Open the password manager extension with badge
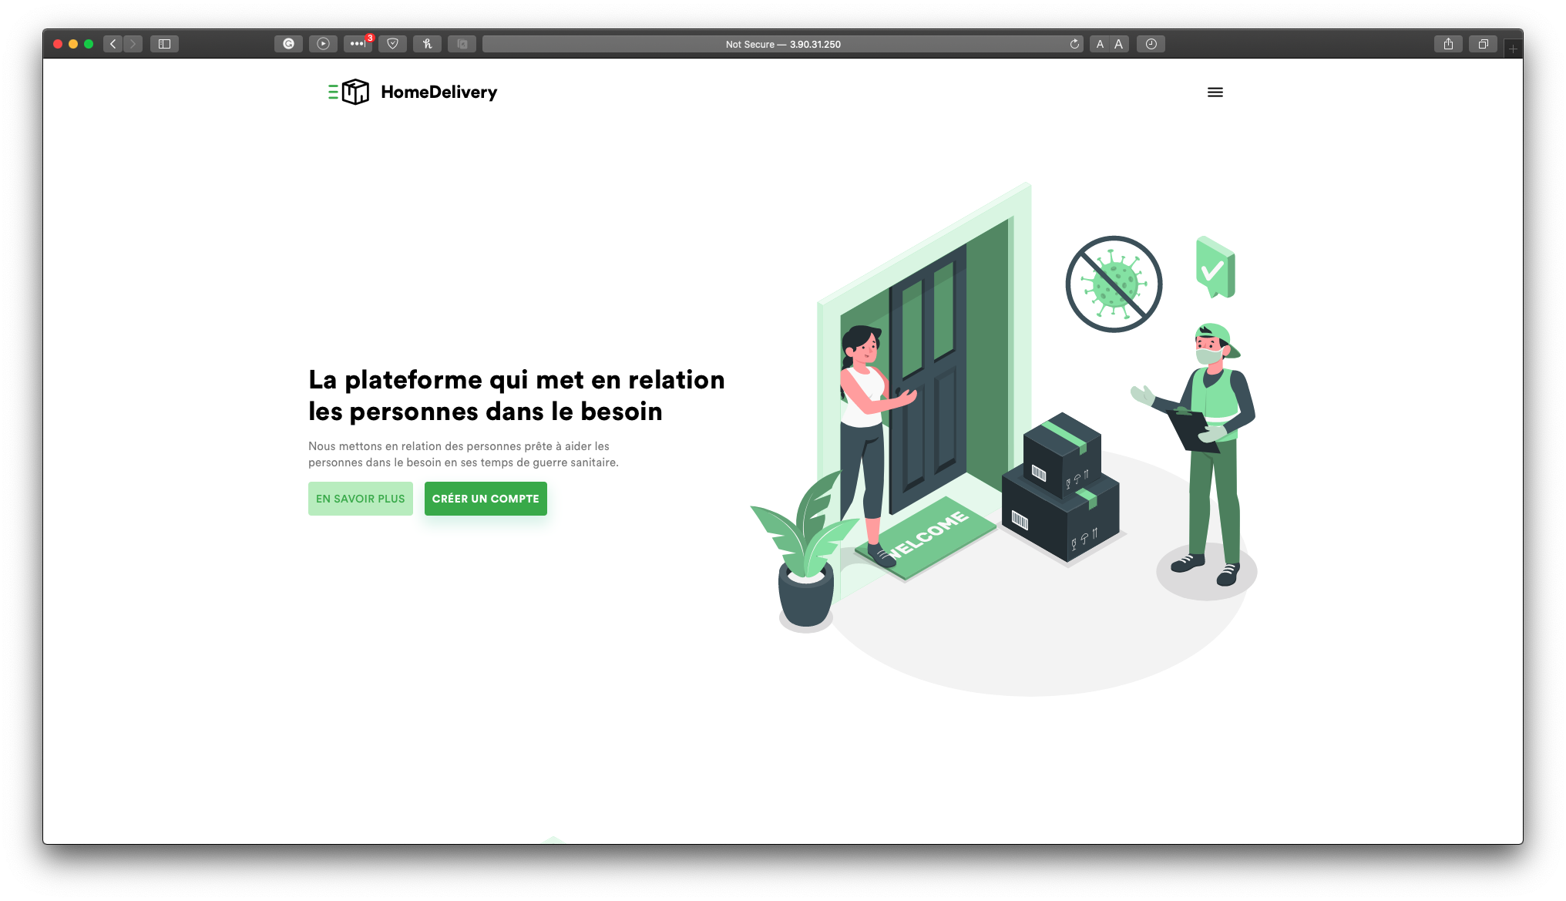 pos(358,44)
